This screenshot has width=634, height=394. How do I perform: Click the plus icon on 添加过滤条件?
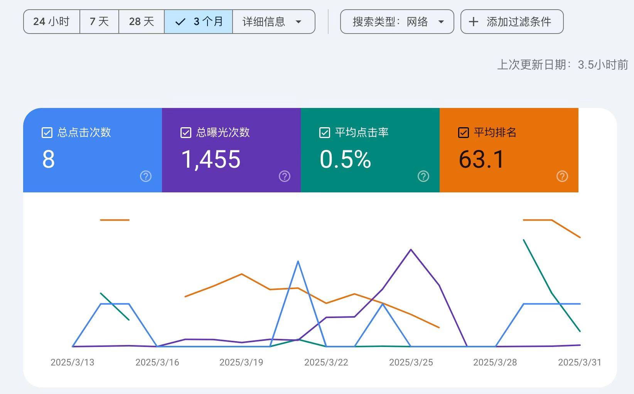(474, 22)
